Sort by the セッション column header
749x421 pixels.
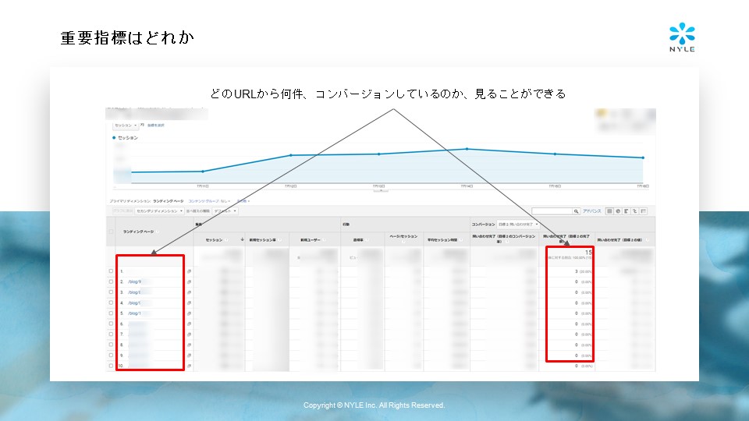point(214,239)
